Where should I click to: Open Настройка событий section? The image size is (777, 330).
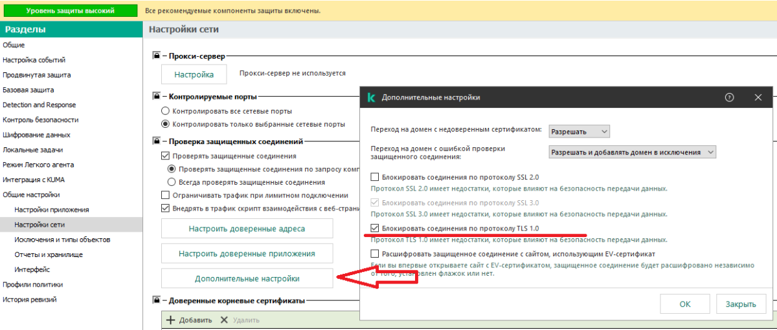(34, 60)
